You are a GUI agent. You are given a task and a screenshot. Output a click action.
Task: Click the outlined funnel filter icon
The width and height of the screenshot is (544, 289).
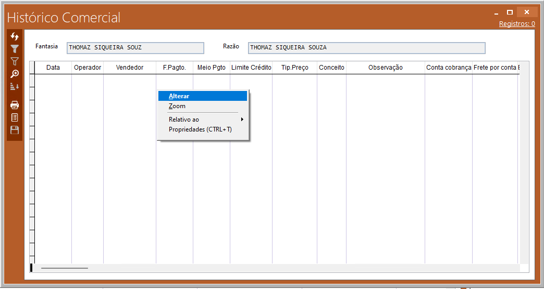[15, 61]
